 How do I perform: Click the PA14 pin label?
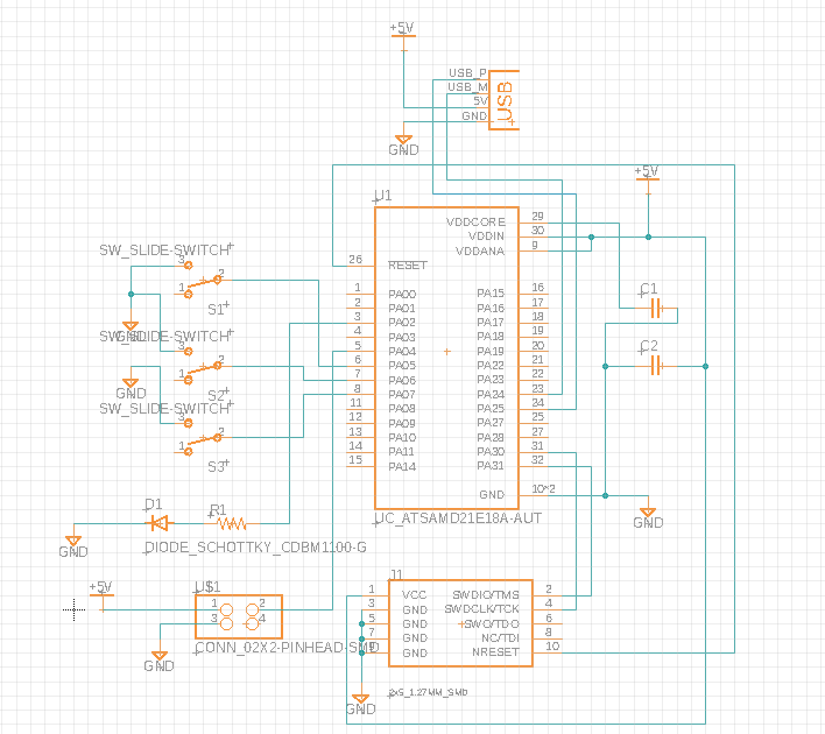tap(402, 467)
